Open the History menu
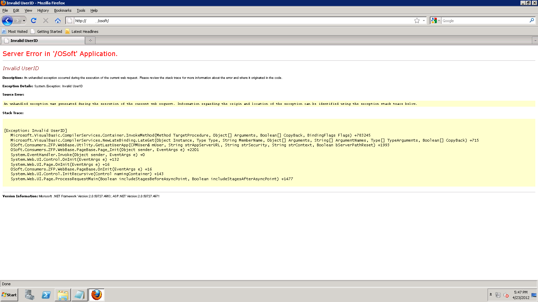538x302 pixels. [x=43, y=10]
